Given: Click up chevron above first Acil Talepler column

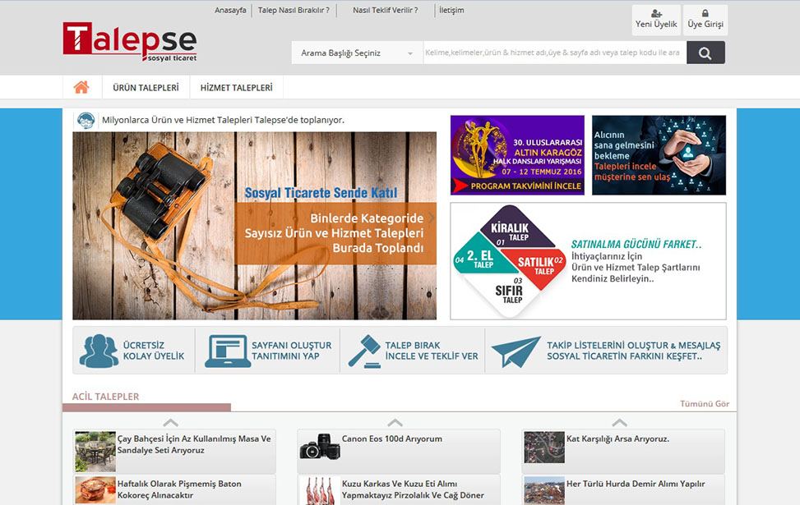Looking at the screenshot, I should click(170, 422).
